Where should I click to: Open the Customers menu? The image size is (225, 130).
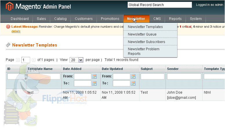[84, 19]
